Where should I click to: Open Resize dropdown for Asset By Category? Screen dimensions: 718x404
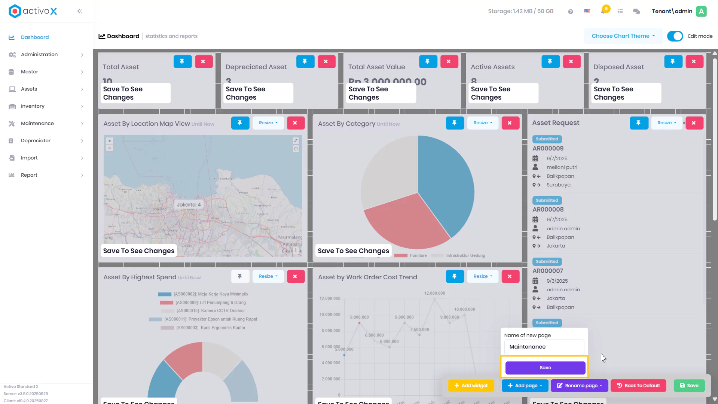tap(483, 123)
